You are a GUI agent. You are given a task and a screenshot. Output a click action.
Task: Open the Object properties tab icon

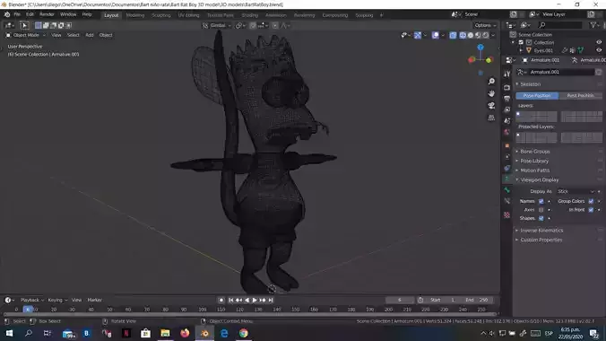(507, 145)
